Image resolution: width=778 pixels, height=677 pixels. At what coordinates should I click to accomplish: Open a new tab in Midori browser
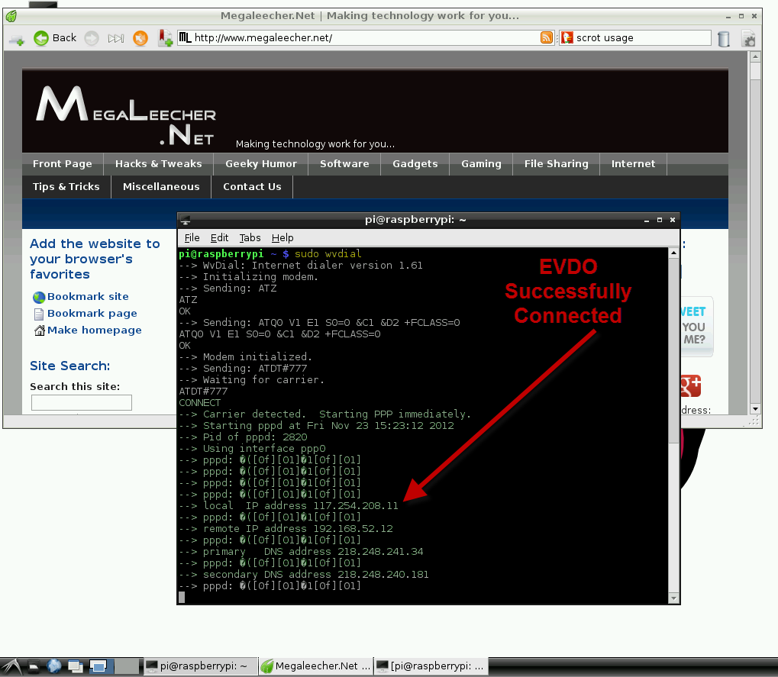click(16, 39)
